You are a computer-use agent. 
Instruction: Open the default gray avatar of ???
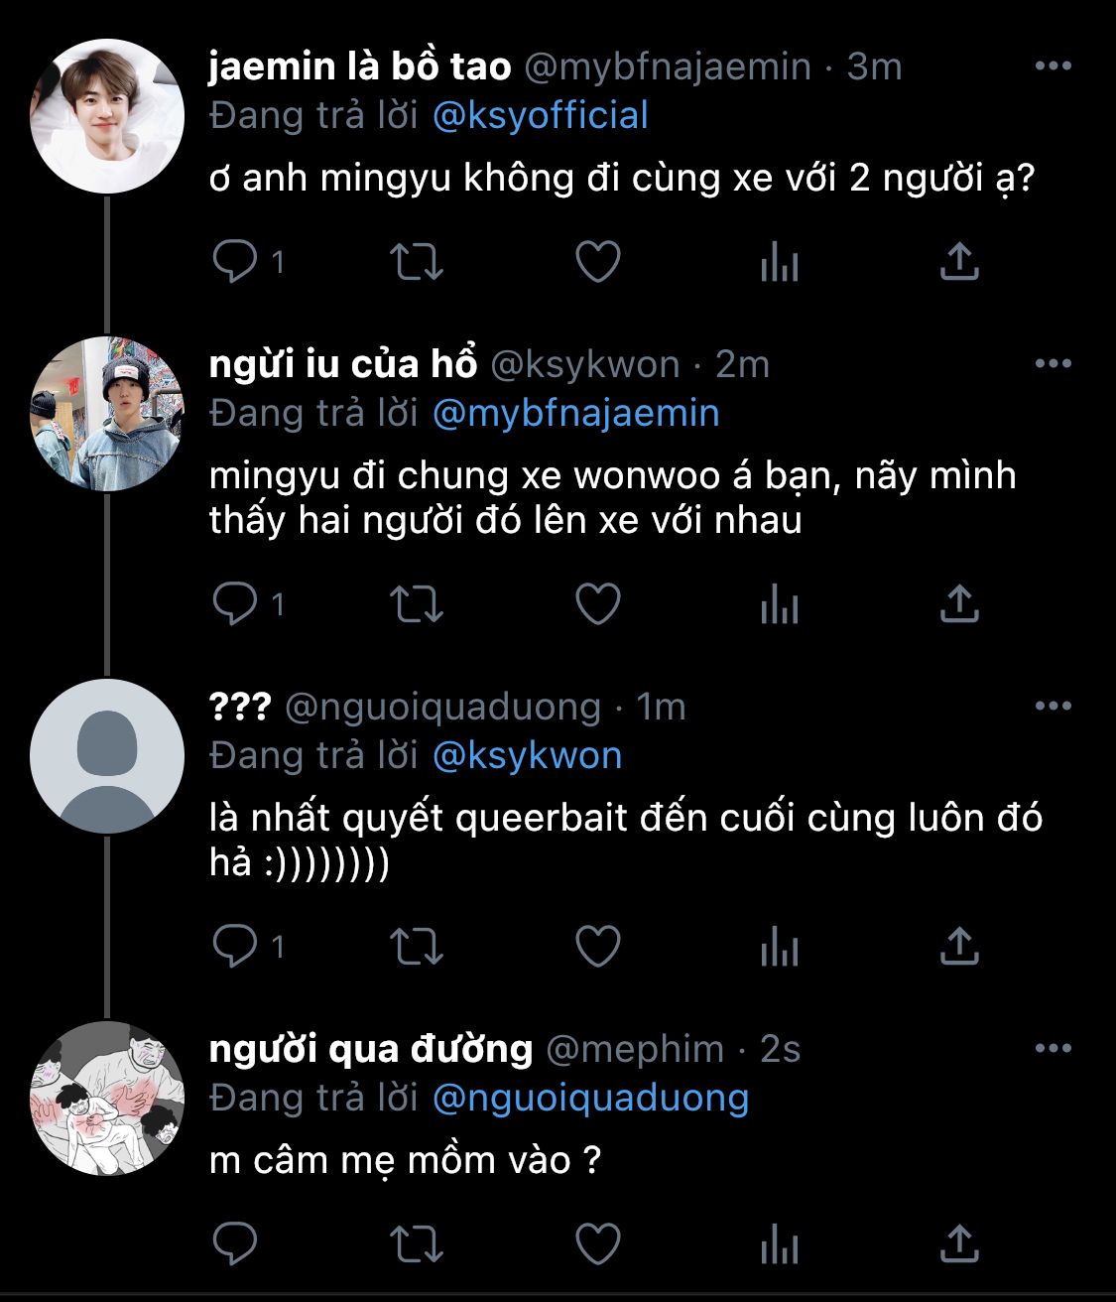tap(107, 756)
